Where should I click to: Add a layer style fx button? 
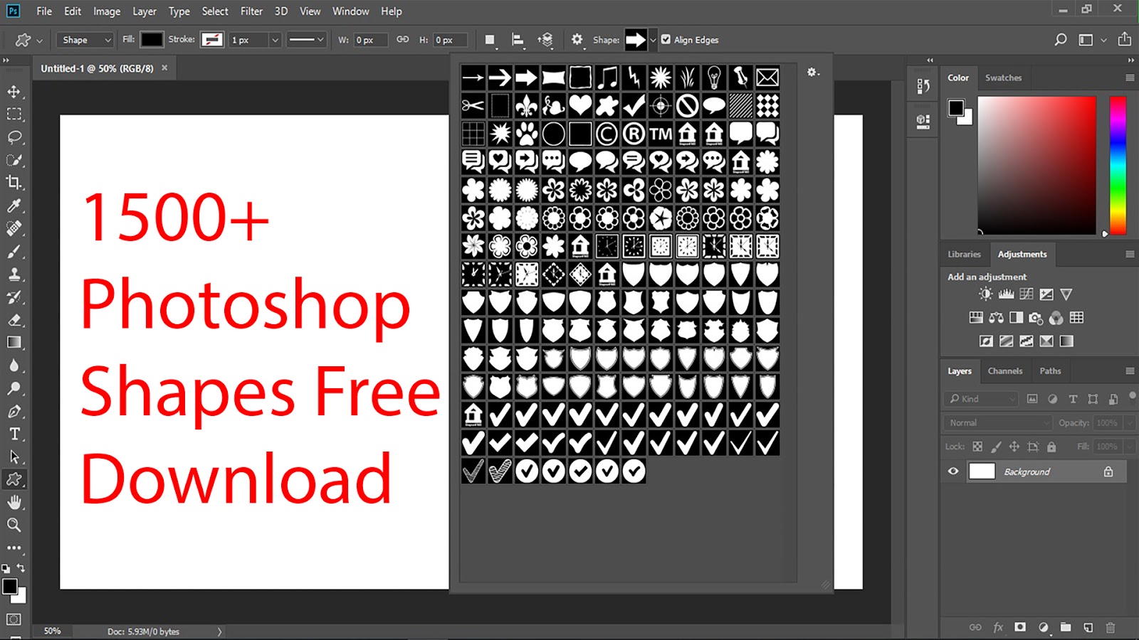[x=998, y=627]
